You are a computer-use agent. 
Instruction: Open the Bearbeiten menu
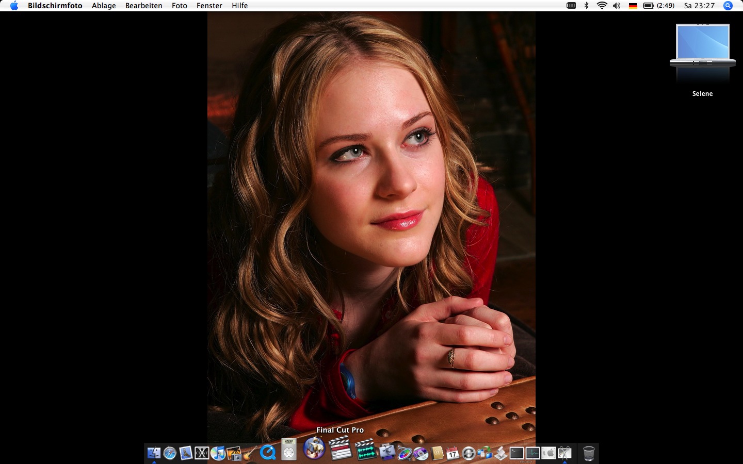[x=144, y=6]
